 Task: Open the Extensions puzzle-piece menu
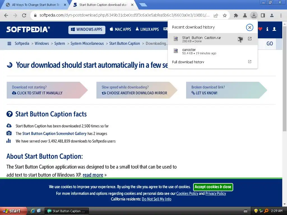click(236, 15)
